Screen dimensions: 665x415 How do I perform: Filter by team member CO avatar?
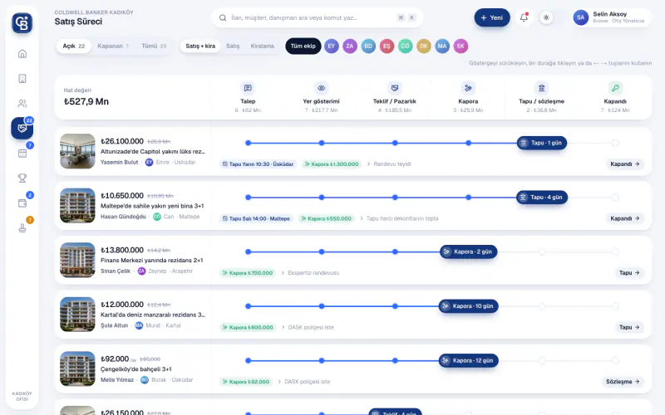pyautogui.click(x=405, y=46)
